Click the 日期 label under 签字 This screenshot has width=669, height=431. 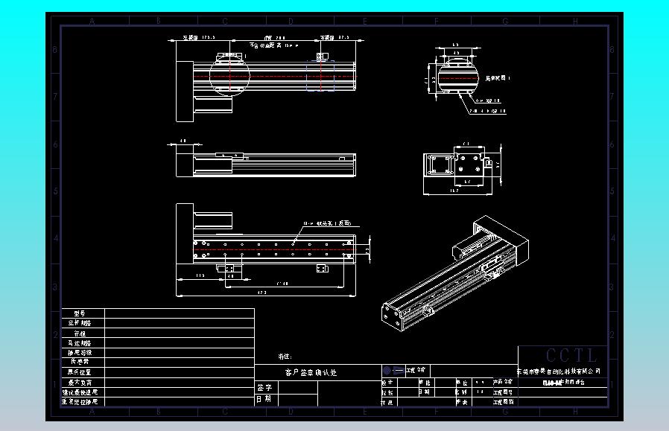(263, 399)
